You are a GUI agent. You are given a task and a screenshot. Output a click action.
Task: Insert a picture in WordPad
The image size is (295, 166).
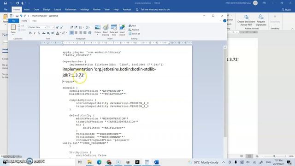coord(98,28)
